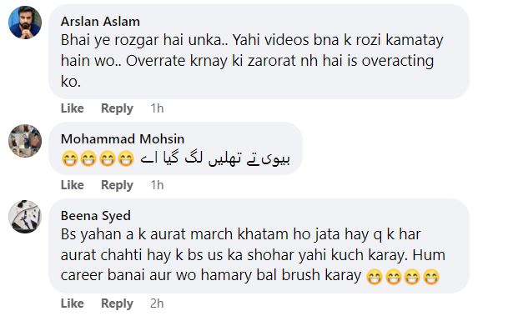Like Arslan Aslam's comment
This screenshot has width=508, height=316.
[x=73, y=108]
